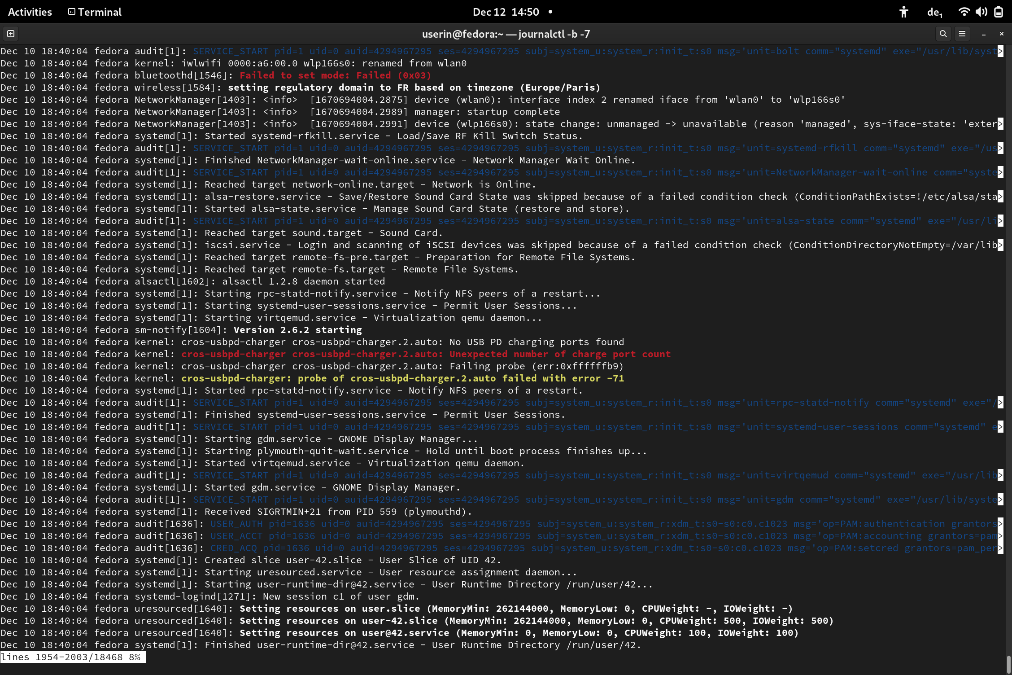
Task: Click the Terminal app icon in top bar
Action: (72, 12)
